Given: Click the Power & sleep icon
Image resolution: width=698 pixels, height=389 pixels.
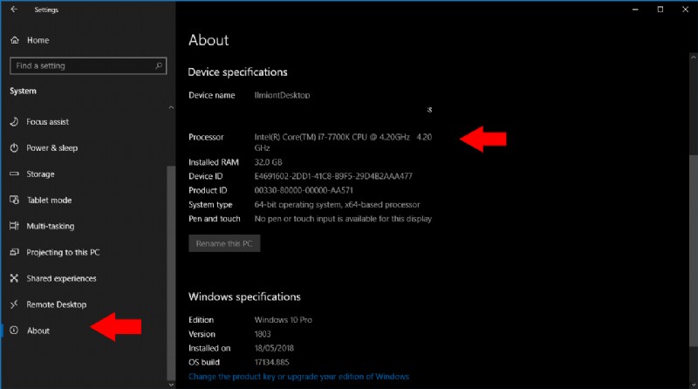Looking at the screenshot, I should (14, 147).
